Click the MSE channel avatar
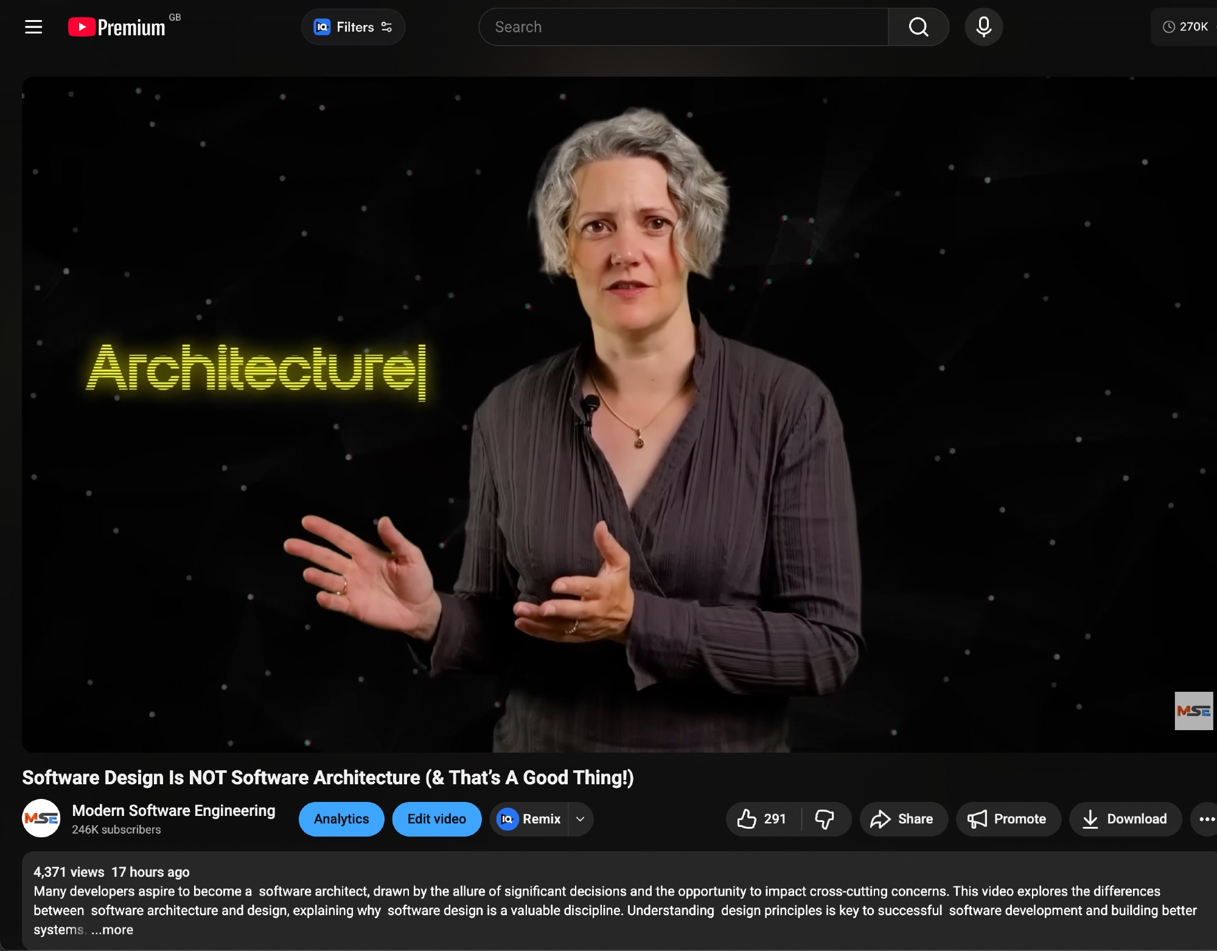This screenshot has width=1217, height=951. coord(41,818)
